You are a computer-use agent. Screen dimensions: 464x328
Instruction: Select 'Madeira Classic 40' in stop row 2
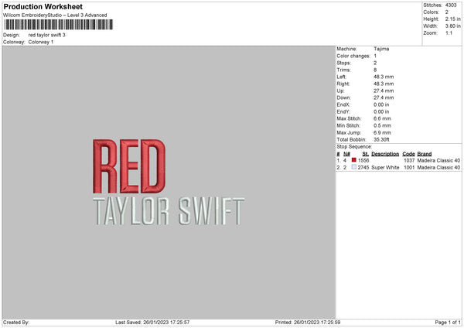(x=438, y=168)
